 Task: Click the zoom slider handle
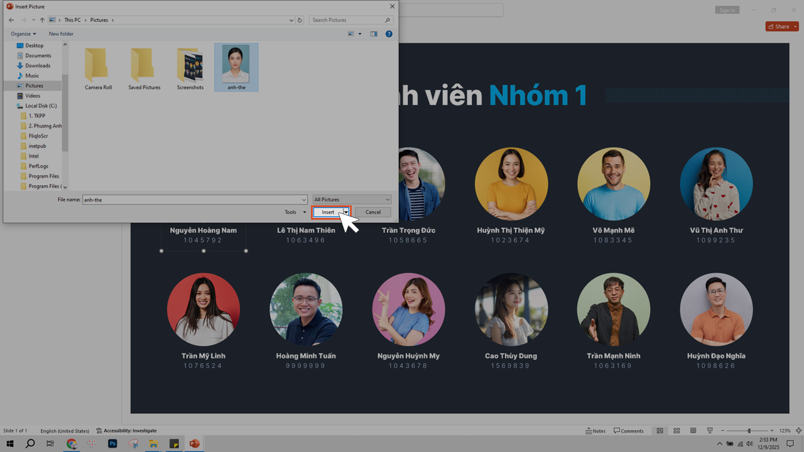749,431
